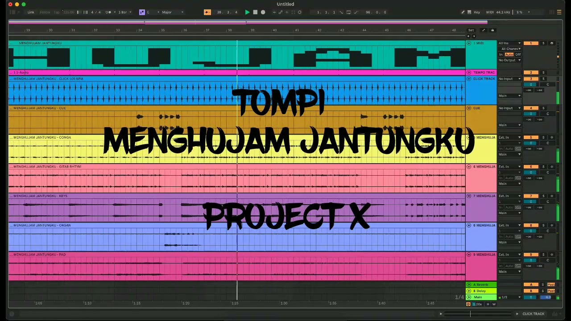Collapse the 1 MIDI track with its fold arrow
This screenshot has width=571, height=321.
point(469,43)
